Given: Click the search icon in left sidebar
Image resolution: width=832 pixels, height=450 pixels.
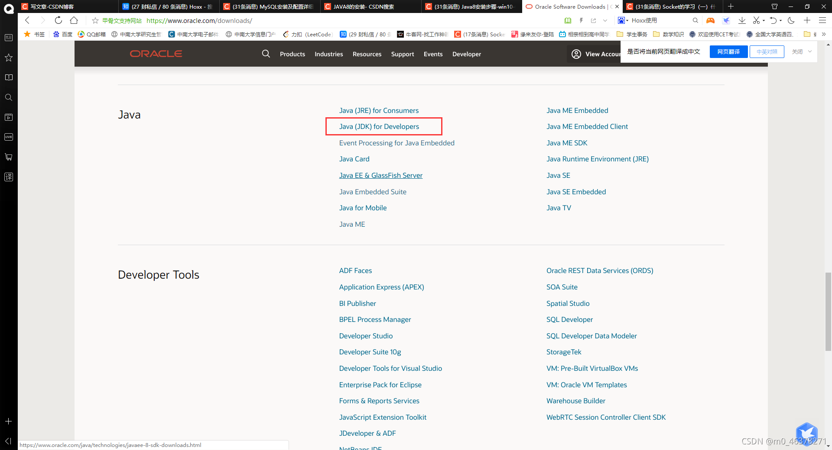Looking at the screenshot, I should [x=9, y=97].
